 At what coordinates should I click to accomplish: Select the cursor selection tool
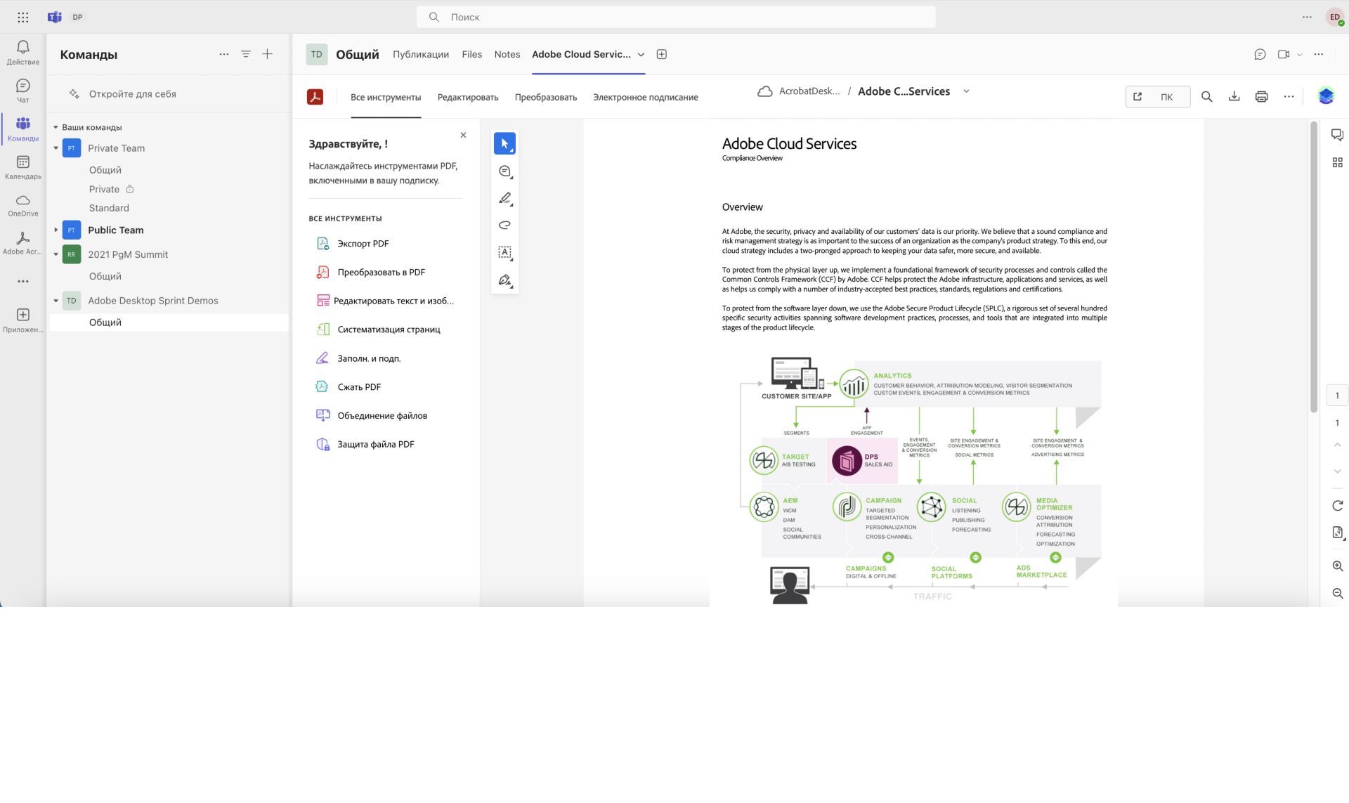tap(504, 143)
